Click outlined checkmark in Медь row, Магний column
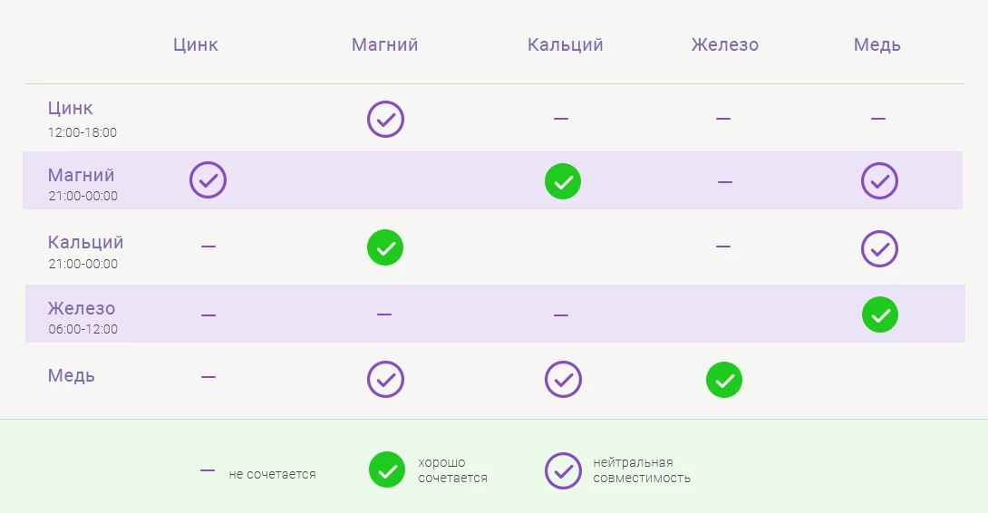Image resolution: width=988 pixels, height=513 pixels. pos(385,380)
